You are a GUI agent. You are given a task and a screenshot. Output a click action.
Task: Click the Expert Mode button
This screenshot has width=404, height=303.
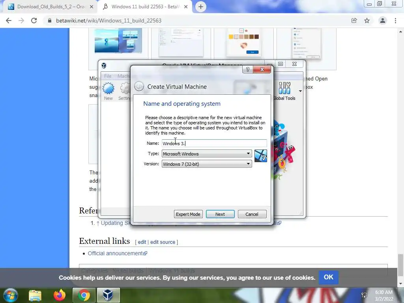[188, 214]
